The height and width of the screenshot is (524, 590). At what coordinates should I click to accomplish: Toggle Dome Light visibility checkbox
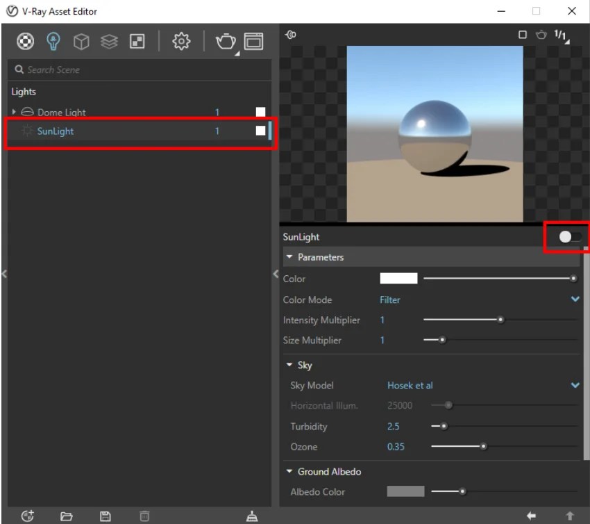[261, 111]
